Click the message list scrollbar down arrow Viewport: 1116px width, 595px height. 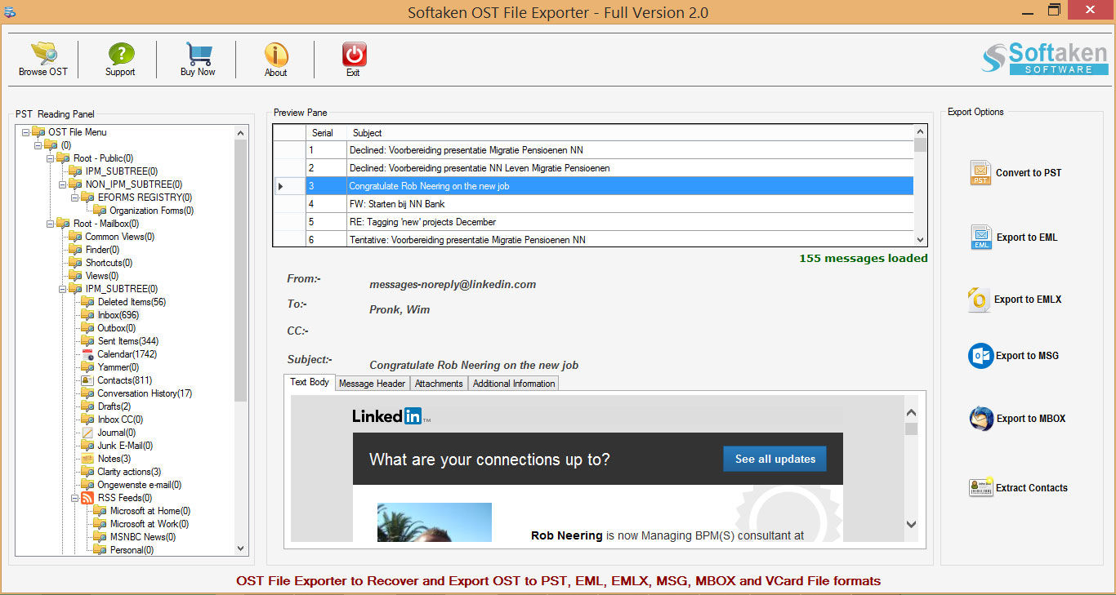(x=921, y=240)
